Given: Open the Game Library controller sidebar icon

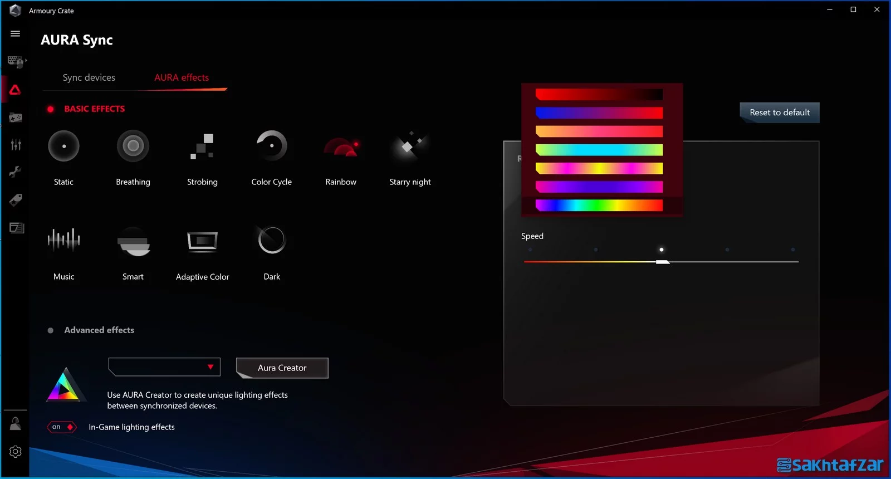Looking at the screenshot, I should pyautogui.click(x=16, y=118).
